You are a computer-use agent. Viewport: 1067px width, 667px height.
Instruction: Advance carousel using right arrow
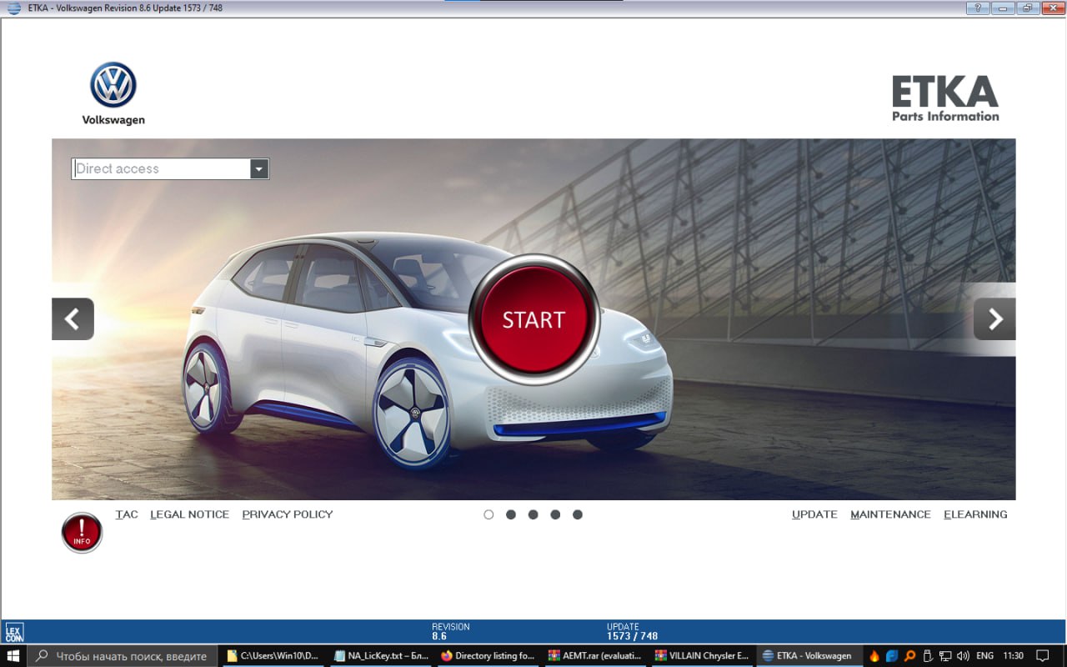tap(994, 318)
